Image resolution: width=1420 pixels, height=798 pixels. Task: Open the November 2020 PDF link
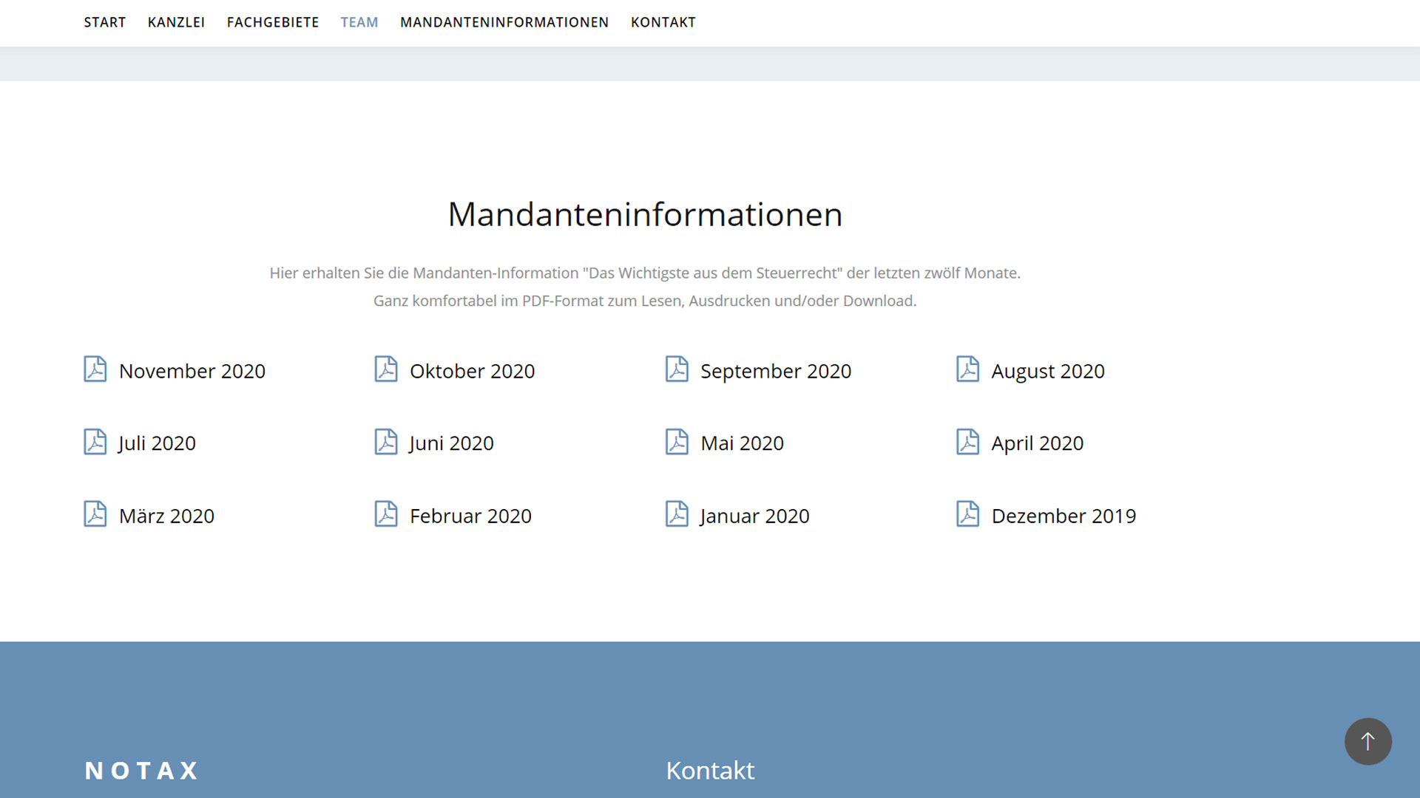pyautogui.click(x=192, y=371)
